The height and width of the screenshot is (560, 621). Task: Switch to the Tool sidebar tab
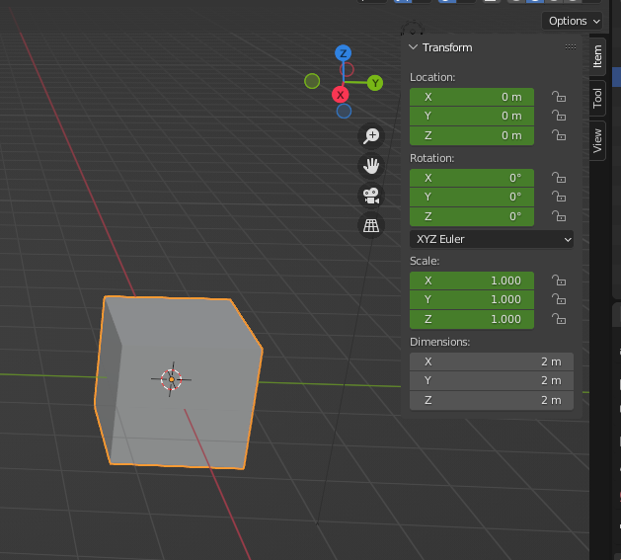[597, 98]
